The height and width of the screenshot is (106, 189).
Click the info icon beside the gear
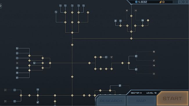pos(180,2)
